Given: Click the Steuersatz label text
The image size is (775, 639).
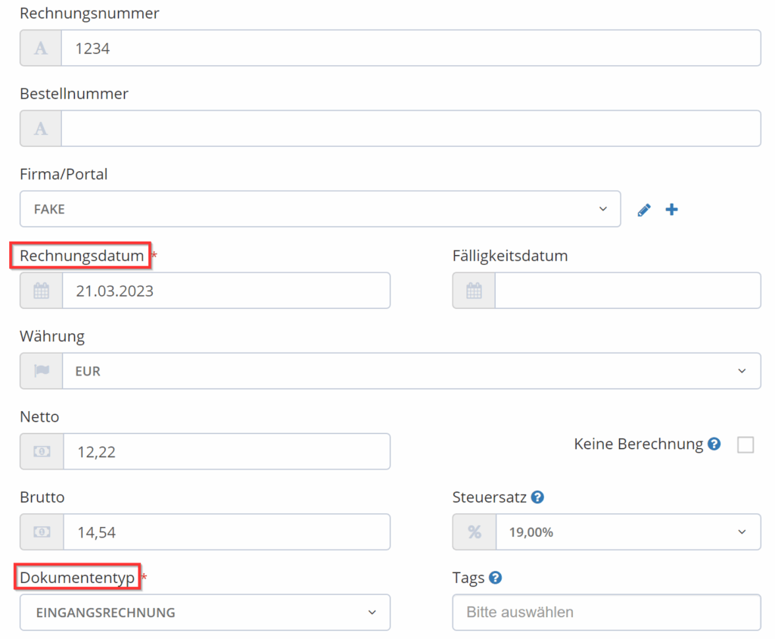Looking at the screenshot, I should point(490,497).
